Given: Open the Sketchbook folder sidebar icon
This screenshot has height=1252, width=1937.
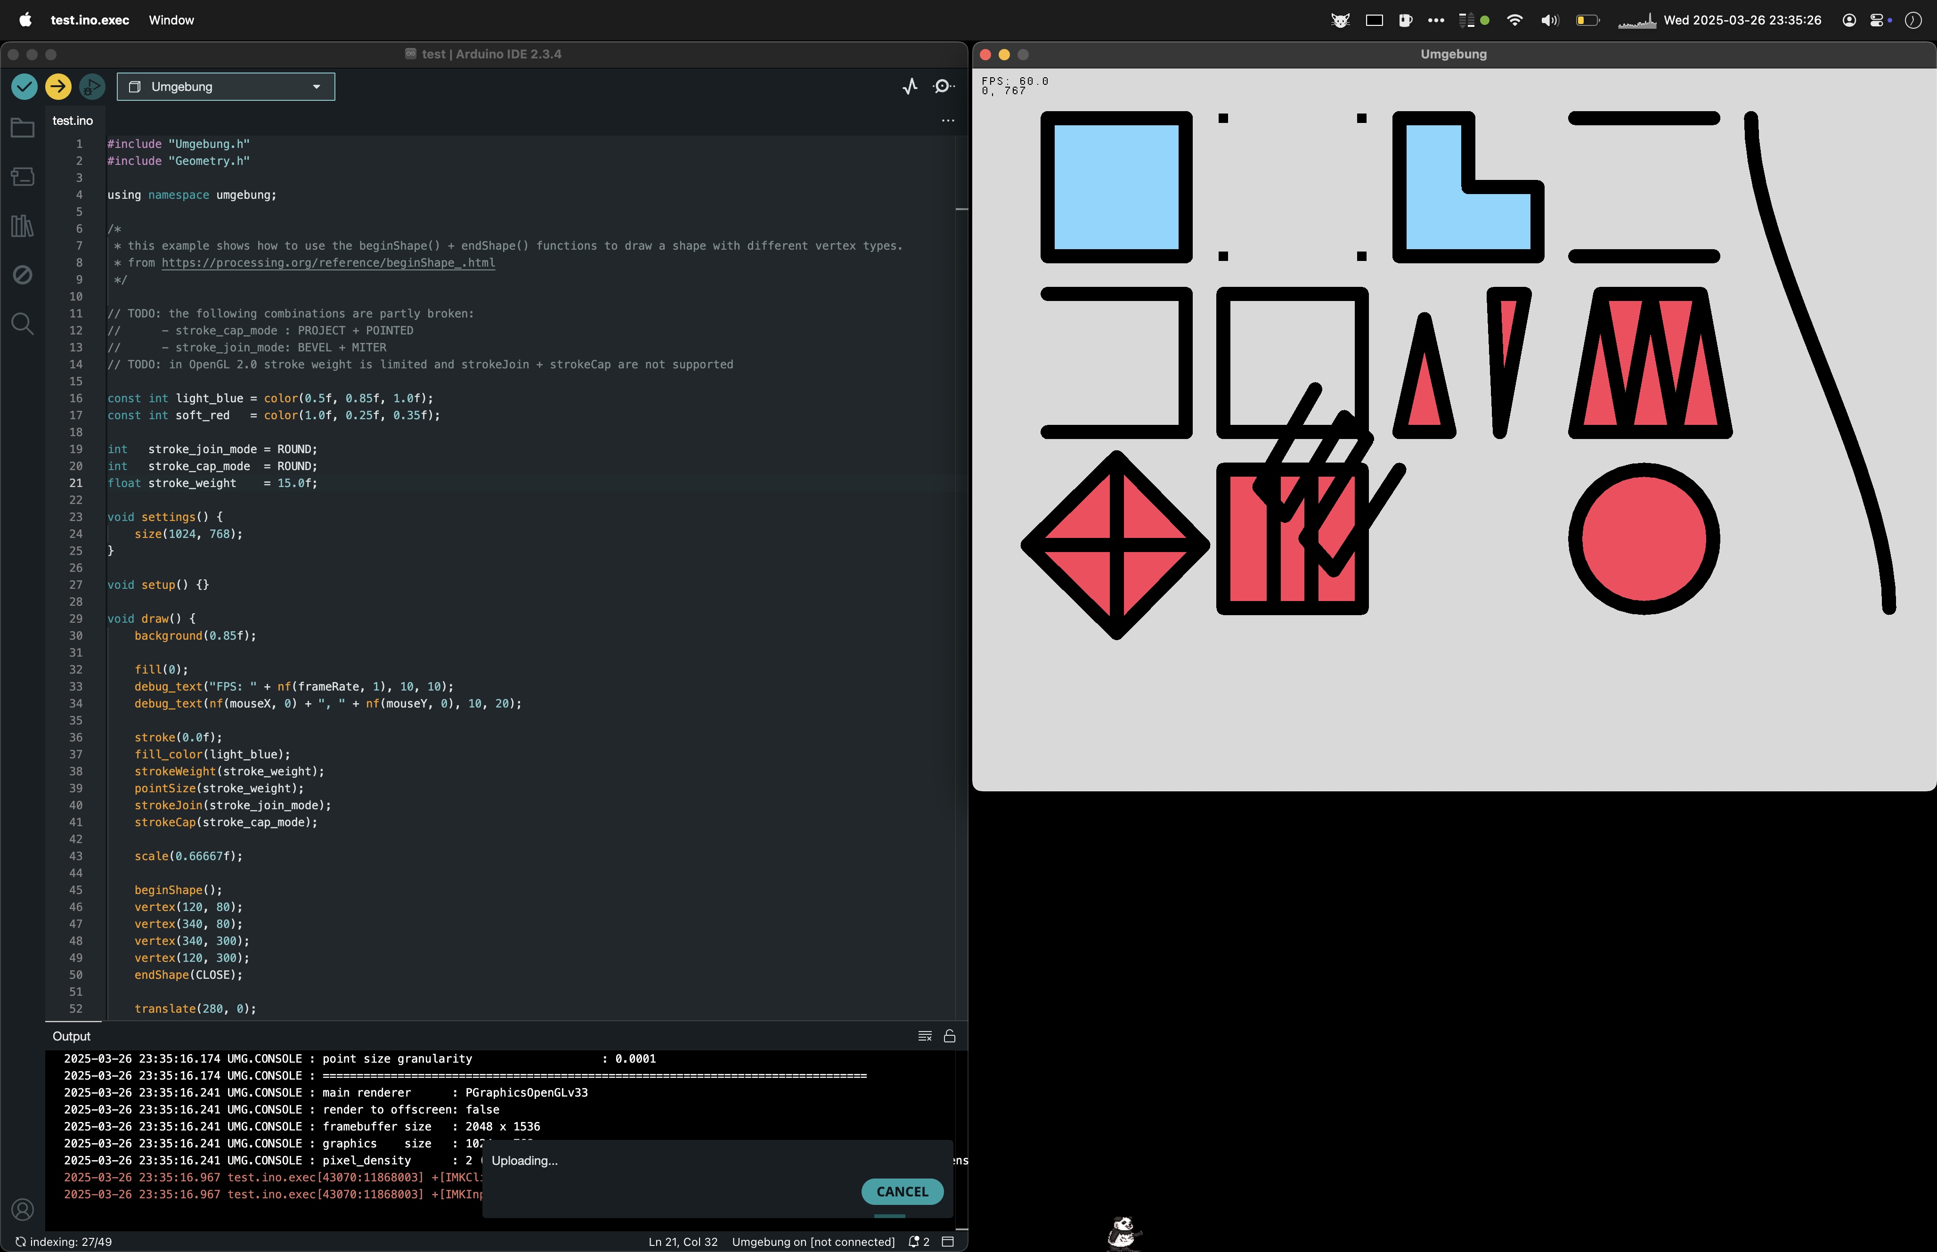Looking at the screenshot, I should pos(23,129).
